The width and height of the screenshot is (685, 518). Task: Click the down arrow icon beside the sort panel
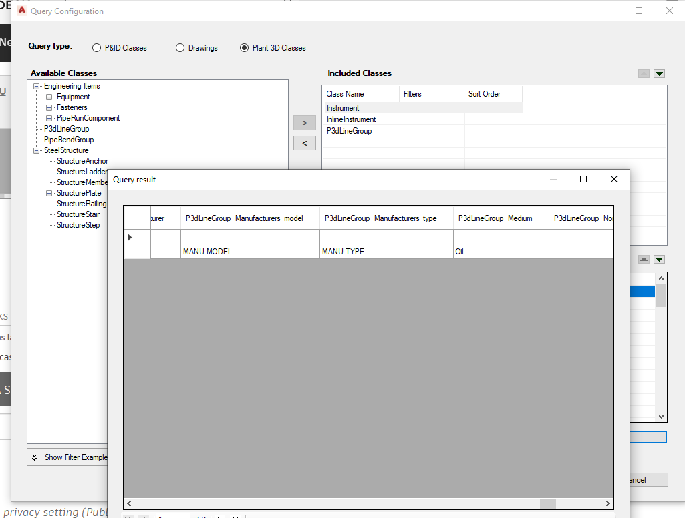(659, 259)
